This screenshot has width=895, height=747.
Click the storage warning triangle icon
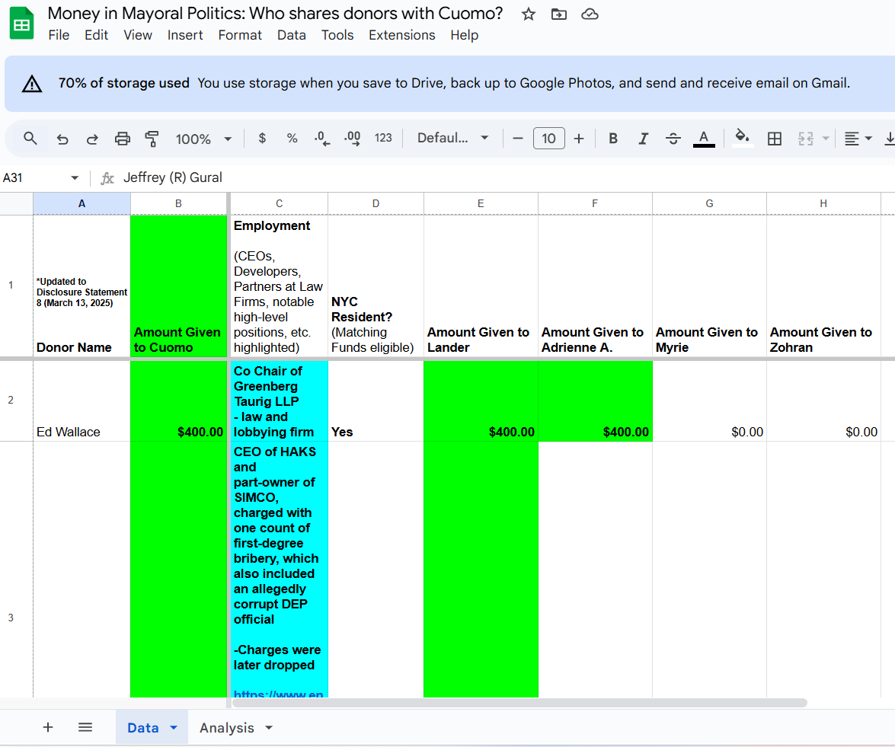[x=32, y=84]
